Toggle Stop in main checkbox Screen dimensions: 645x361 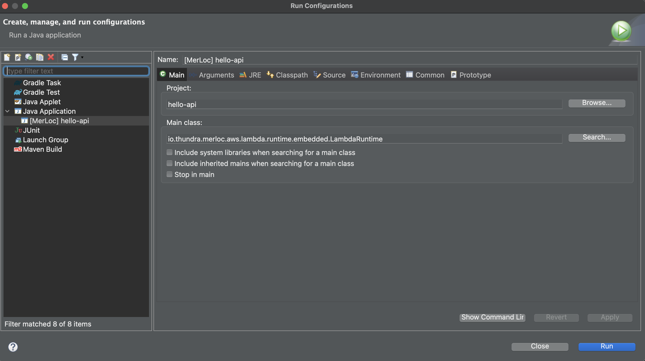pos(169,174)
